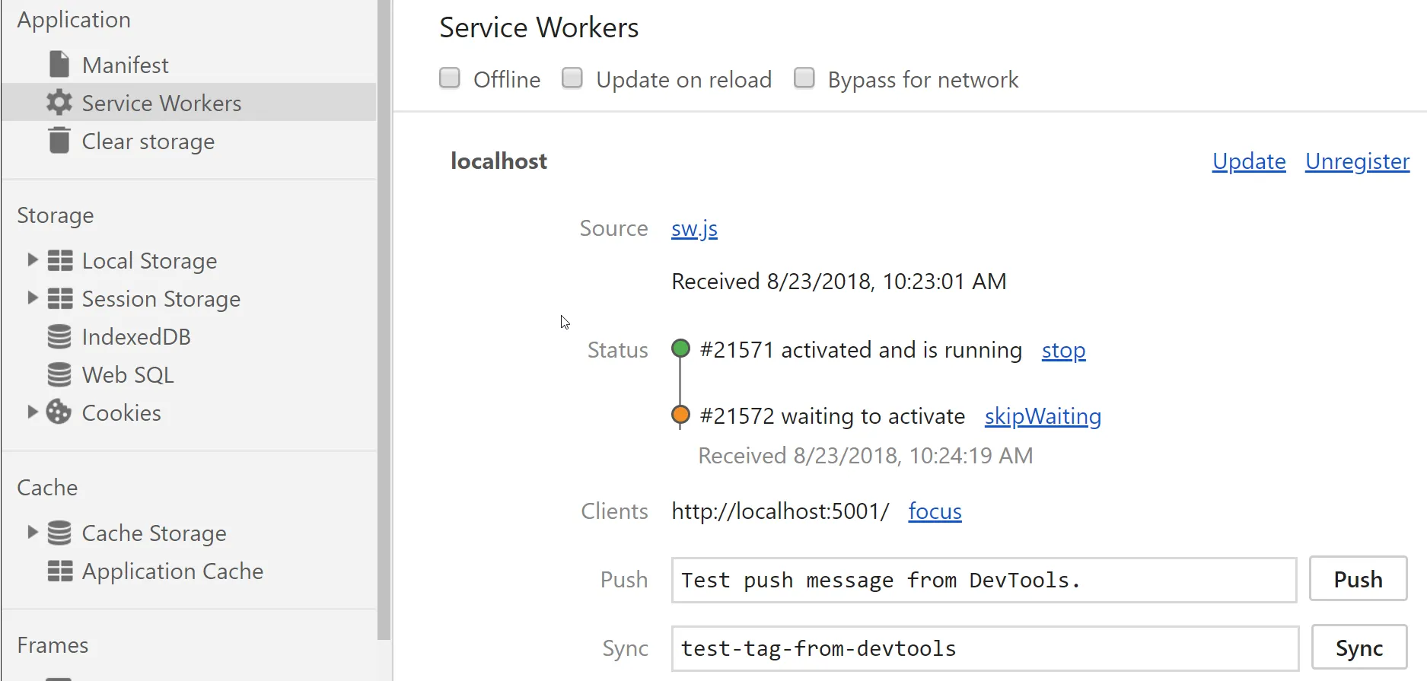
Task: Click the skipWaiting link
Action: pos(1043,416)
